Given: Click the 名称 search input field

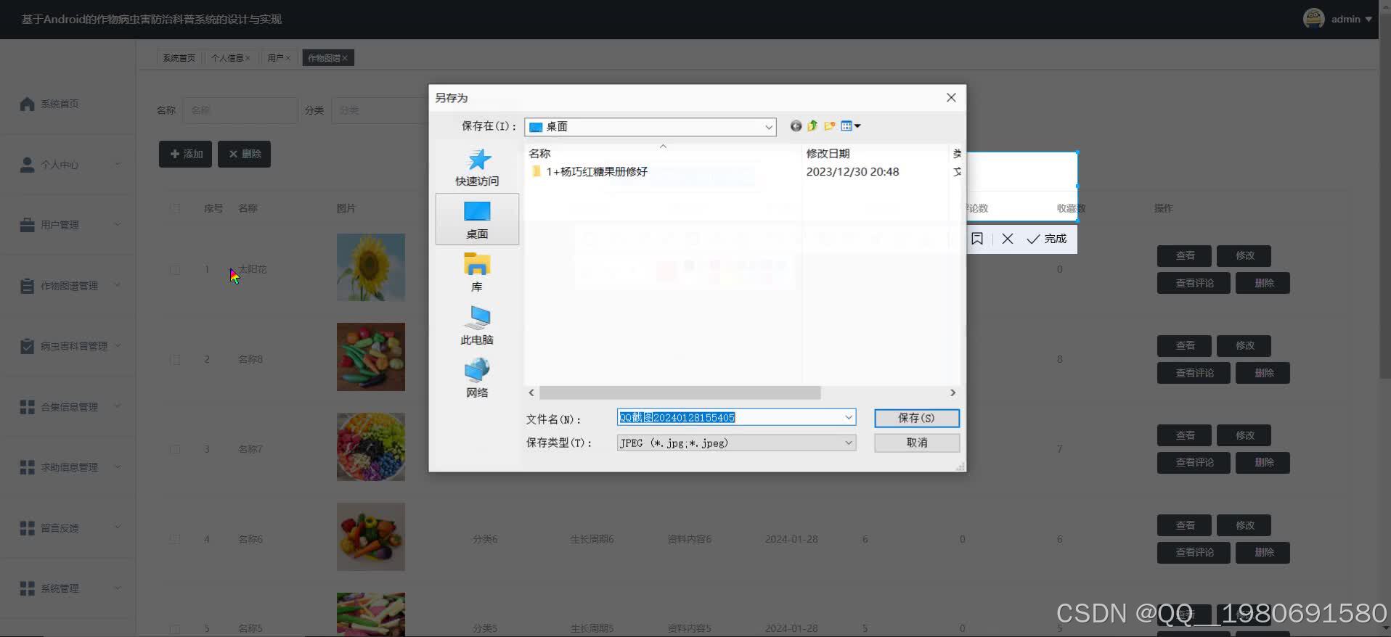Looking at the screenshot, I should [x=240, y=110].
